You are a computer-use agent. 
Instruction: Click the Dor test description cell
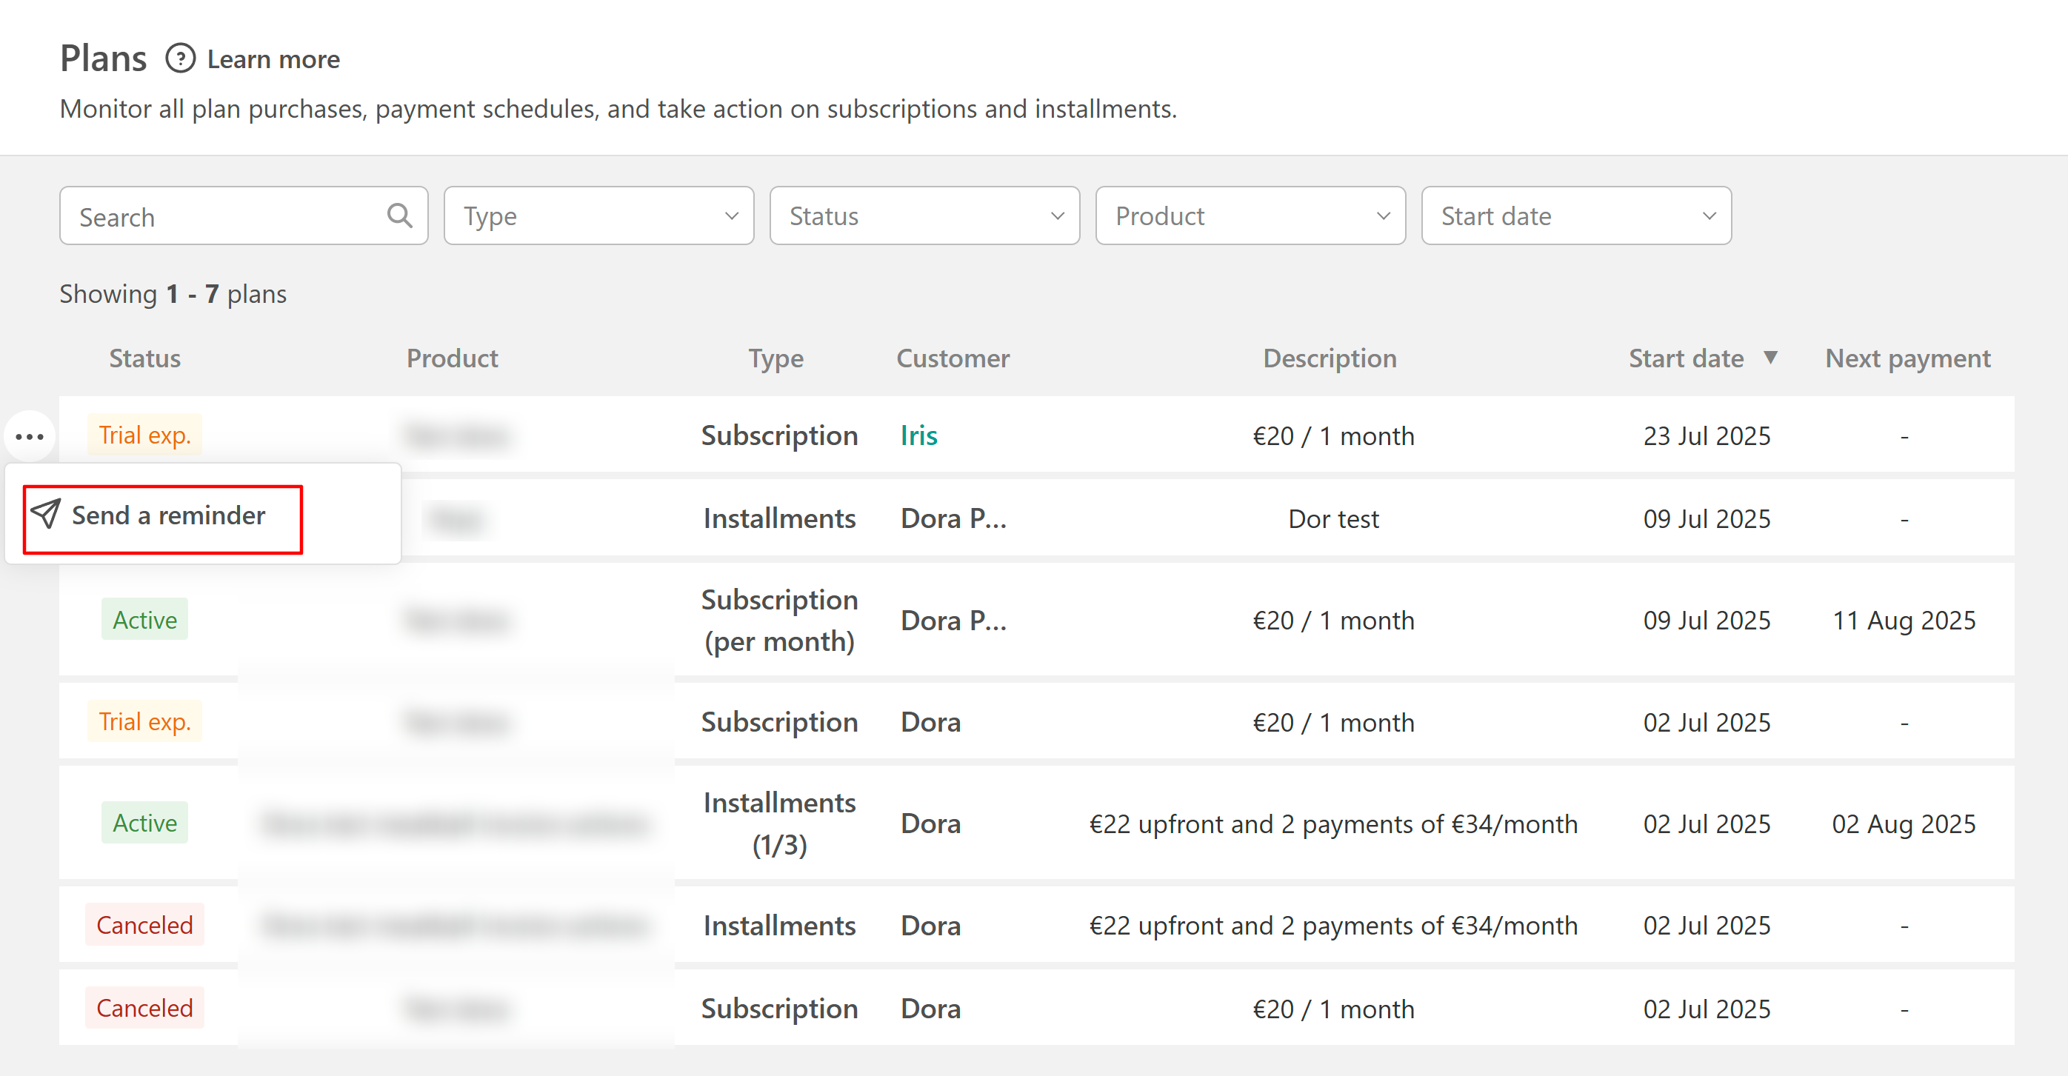[1332, 519]
